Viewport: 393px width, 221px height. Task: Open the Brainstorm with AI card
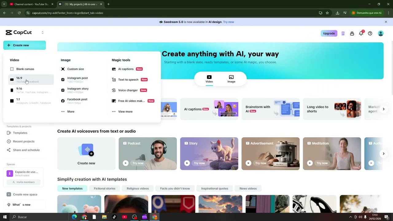coord(270,109)
